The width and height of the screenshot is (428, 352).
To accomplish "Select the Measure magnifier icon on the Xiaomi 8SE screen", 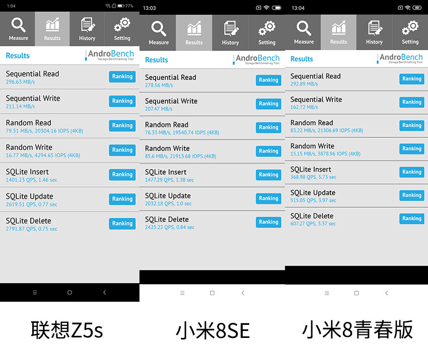I will (x=158, y=29).
